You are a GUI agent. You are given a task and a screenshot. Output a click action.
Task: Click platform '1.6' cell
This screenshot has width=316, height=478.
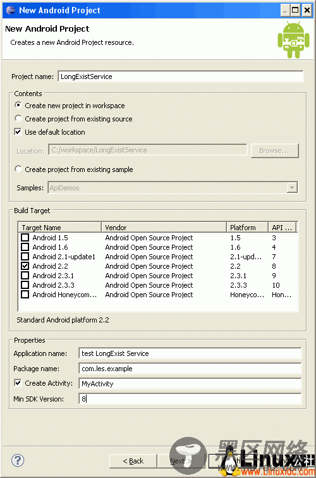click(235, 247)
